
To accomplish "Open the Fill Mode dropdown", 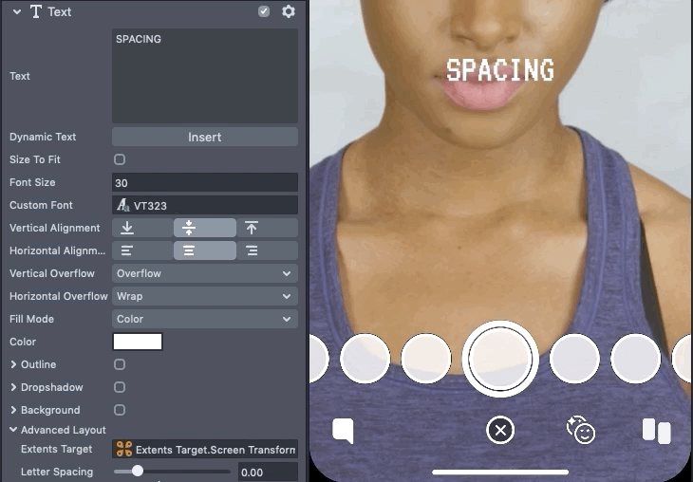I will point(205,319).
